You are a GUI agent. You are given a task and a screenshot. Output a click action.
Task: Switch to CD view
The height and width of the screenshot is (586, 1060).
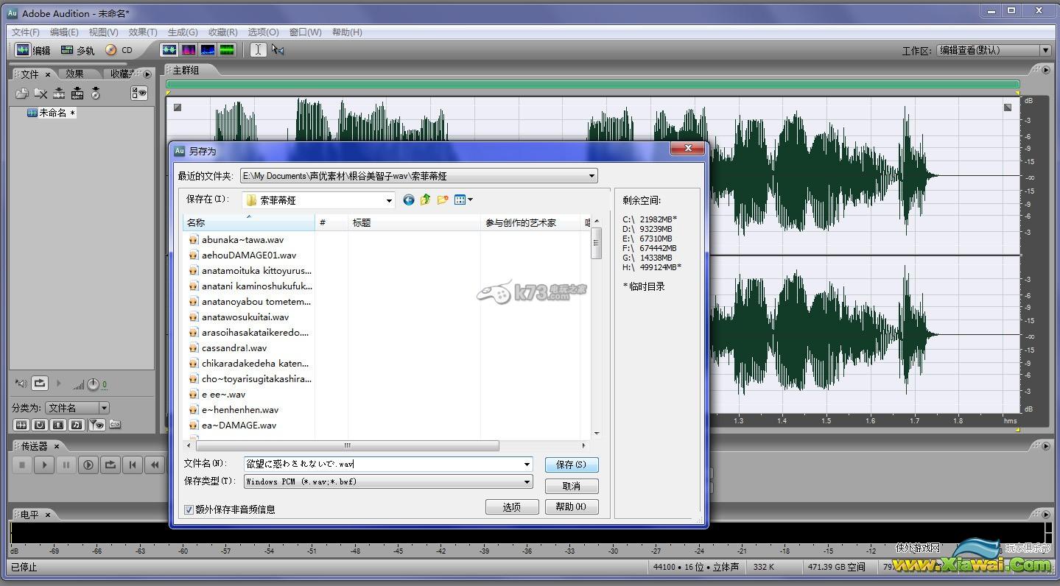click(x=119, y=50)
